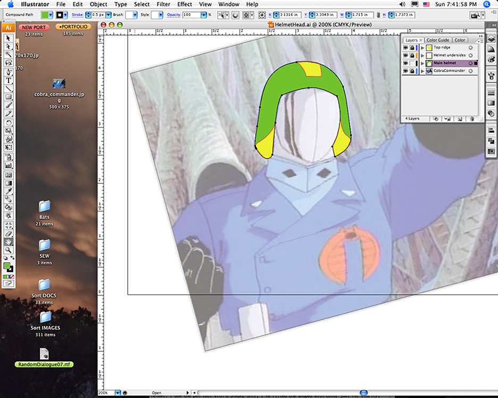Screen dimensions: 498x398
Task: Select the Pencil tool
Action: coord(9,113)
